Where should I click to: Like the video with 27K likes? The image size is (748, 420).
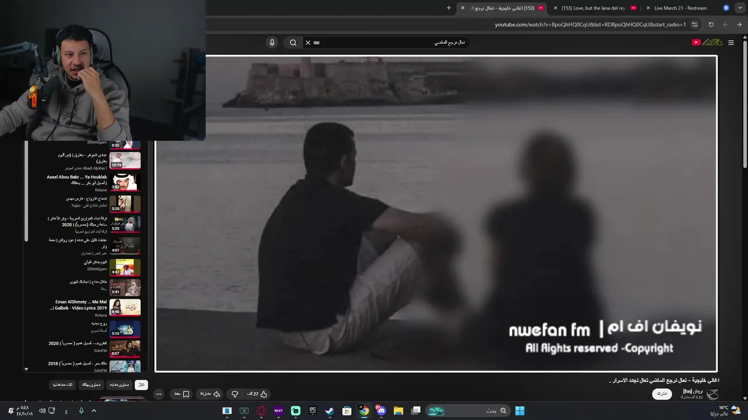point(256,394)
